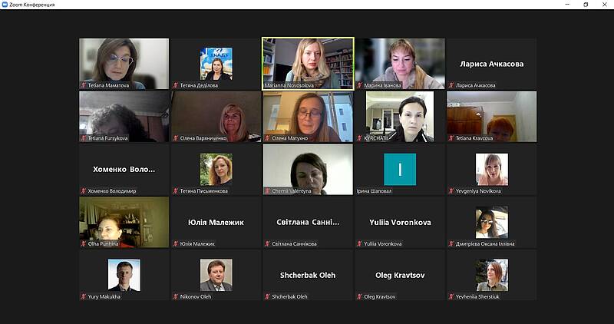The height and width of the screenshot is (324, 614).
Task: Click Yevheniia Sherstiuk's profile photo tile
Action: click(x=492, y=275)
